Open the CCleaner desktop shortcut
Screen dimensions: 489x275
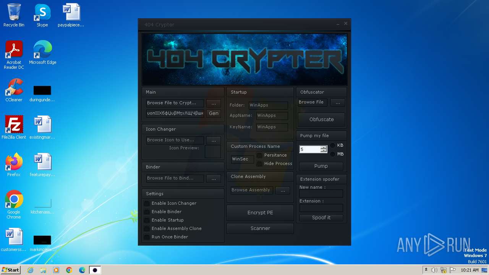14,90
